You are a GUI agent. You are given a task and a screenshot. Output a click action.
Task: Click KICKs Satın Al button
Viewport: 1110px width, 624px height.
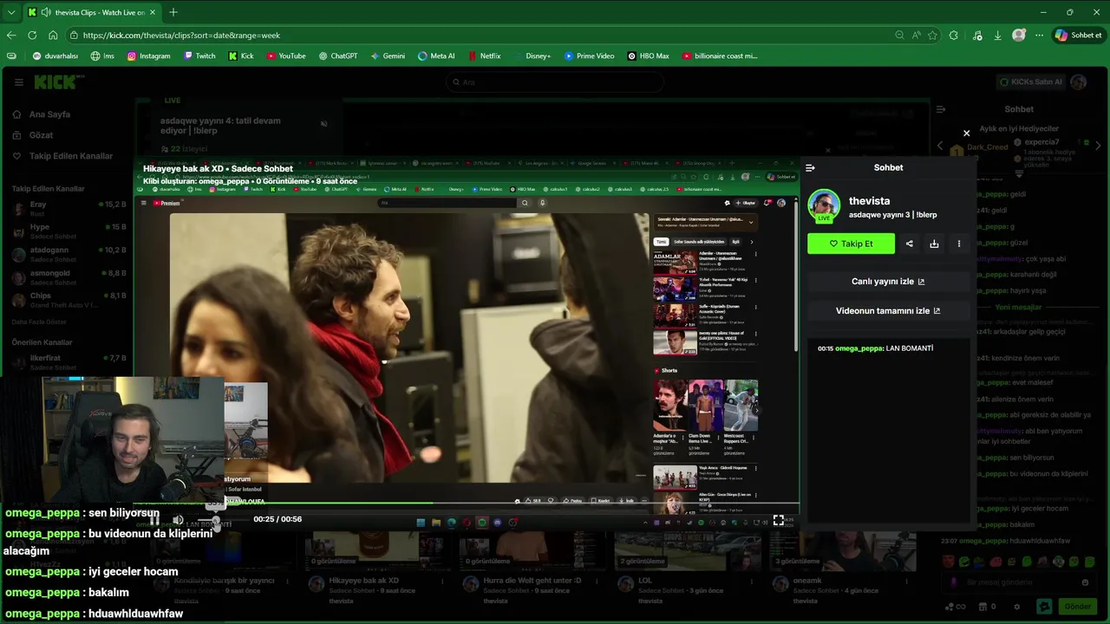click(x=1030, y=82)
